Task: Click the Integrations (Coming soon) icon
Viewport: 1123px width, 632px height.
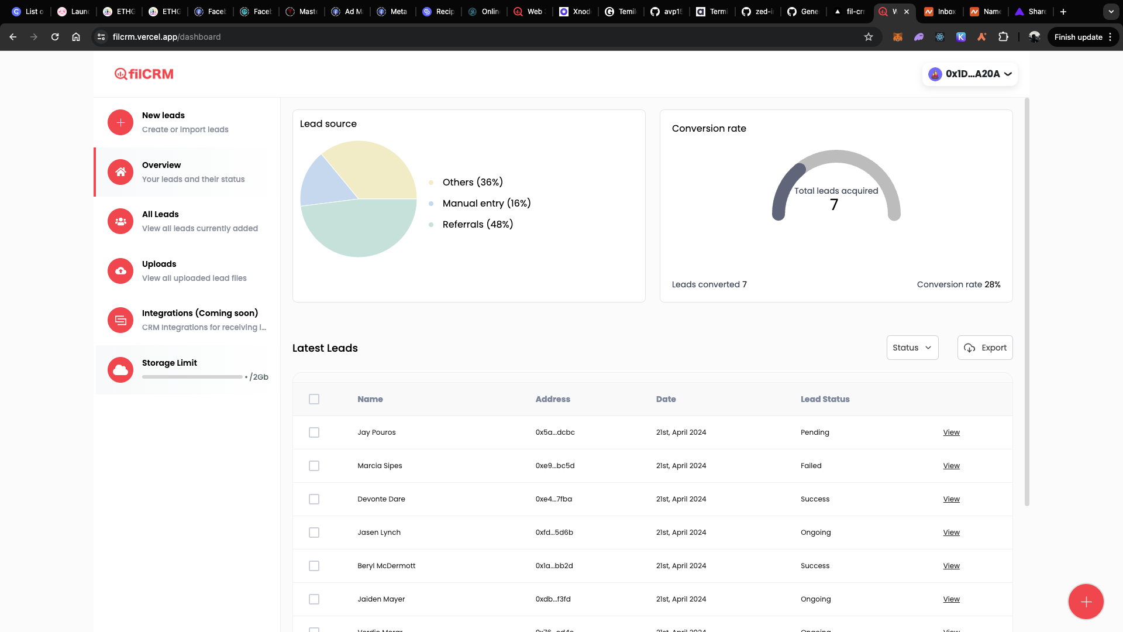Action: 120,320
